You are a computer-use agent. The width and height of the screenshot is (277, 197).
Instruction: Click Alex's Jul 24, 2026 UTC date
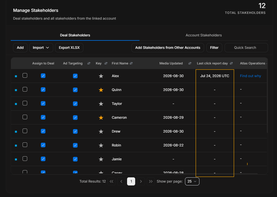point(215,76)
